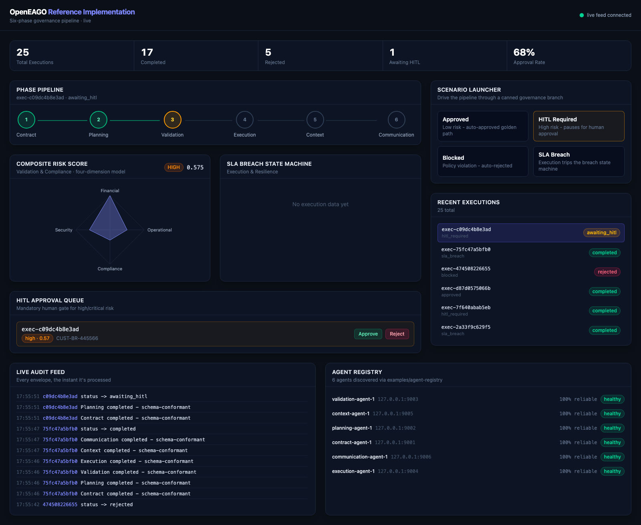This screenshot has height=525, width=641.
Task: Click customer ID CUST-BR-445566
Action: [x=77, y=338]
